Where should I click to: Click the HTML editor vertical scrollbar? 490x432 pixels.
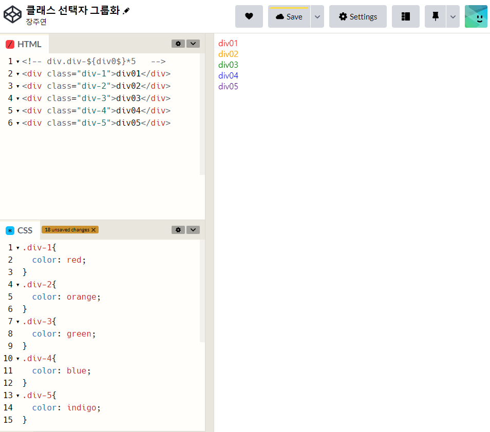(202, 114)
